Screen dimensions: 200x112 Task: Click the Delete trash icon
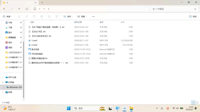57,16
